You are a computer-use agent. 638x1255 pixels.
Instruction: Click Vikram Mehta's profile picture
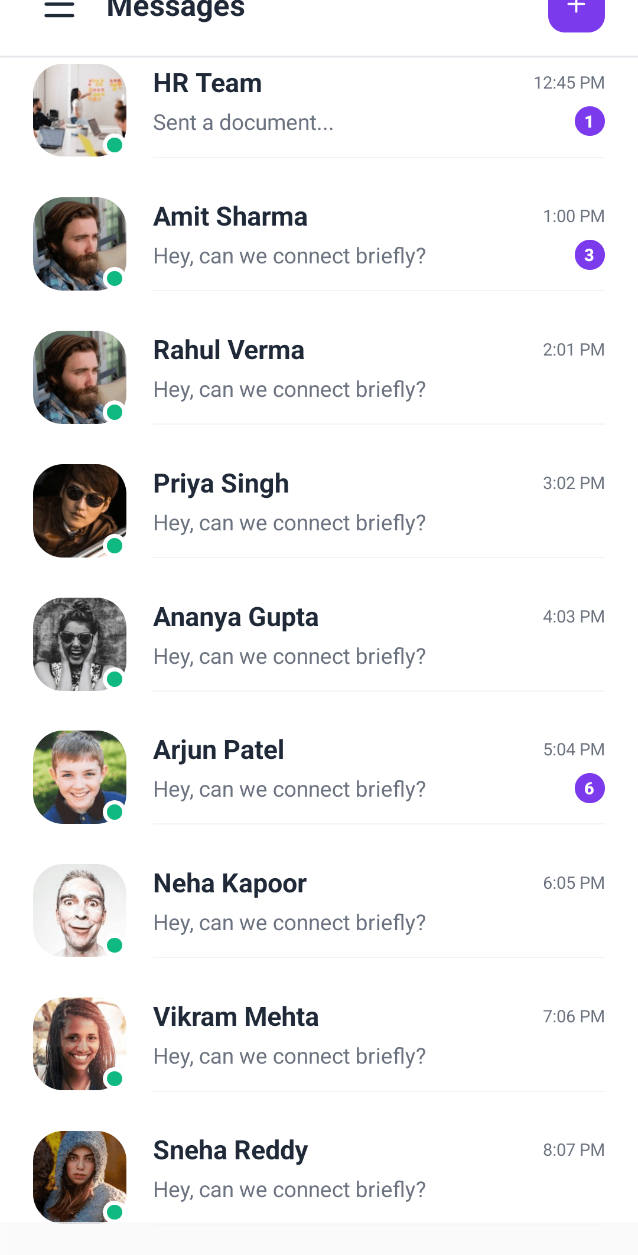[80, 1044]
